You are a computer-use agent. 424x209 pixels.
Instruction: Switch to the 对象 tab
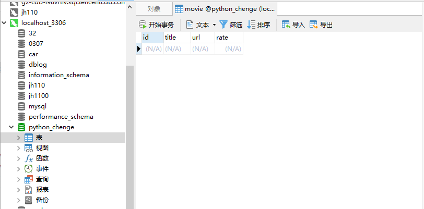point(154,9)
